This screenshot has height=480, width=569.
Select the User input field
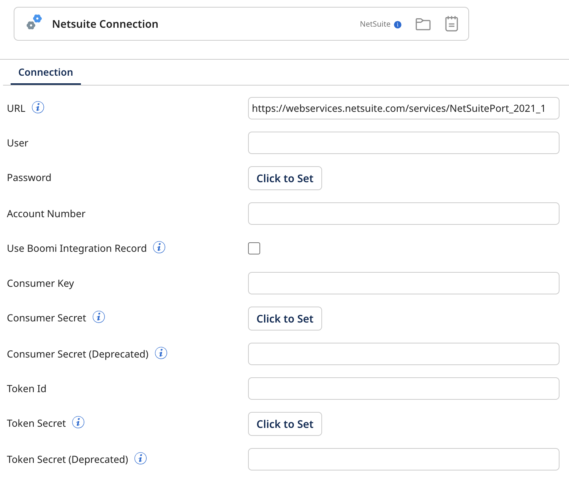pos(403,143)
